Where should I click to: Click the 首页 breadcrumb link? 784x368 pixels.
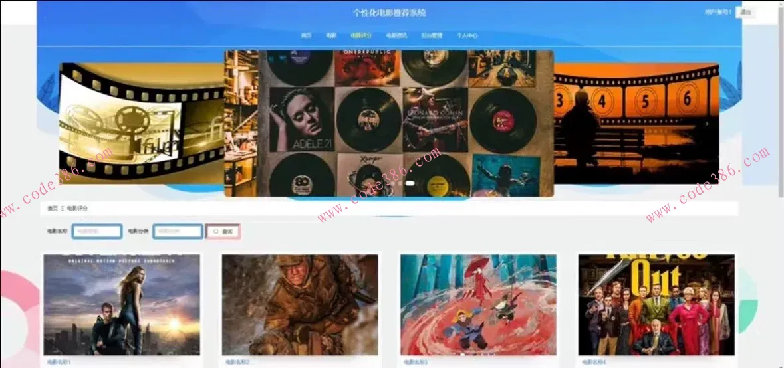coord(53,208)
